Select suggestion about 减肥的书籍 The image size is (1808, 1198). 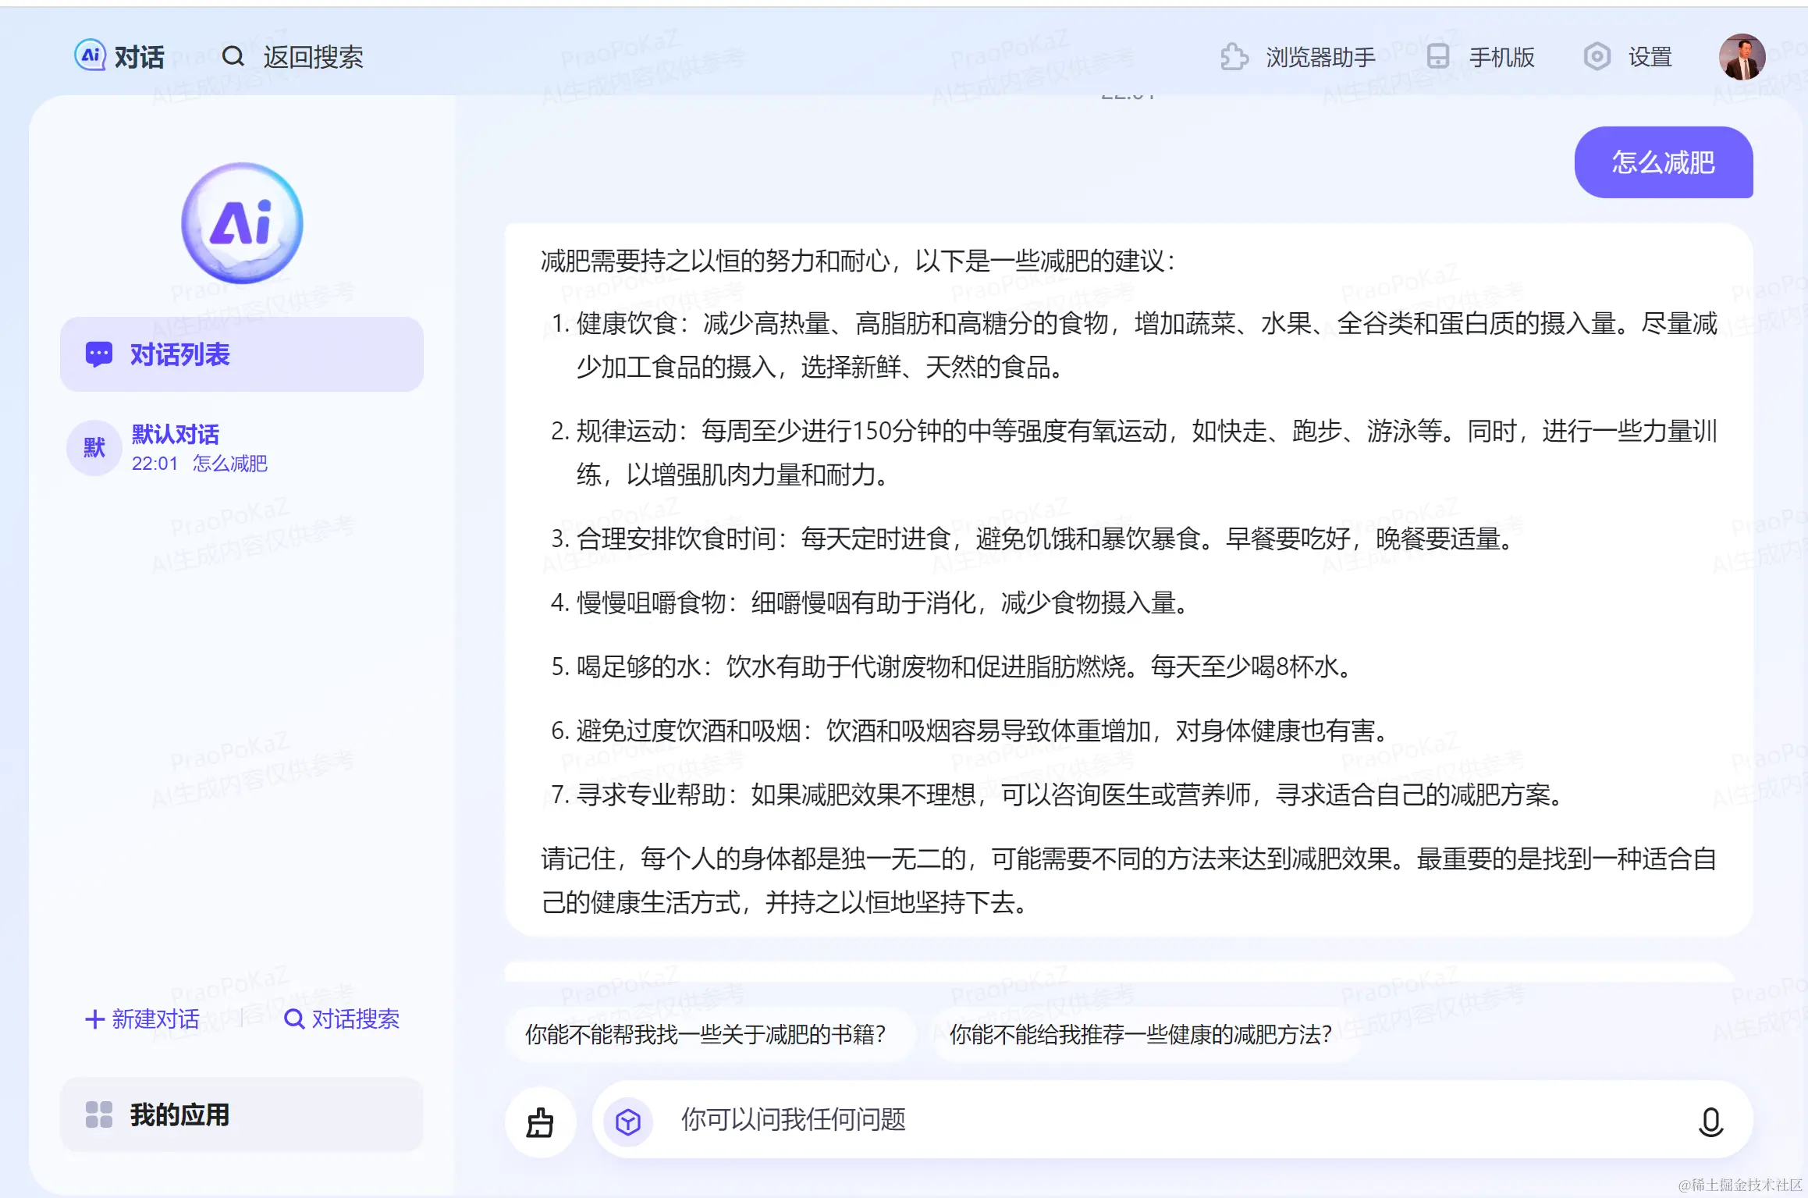pyautogui.click(x=706, y=1034)
